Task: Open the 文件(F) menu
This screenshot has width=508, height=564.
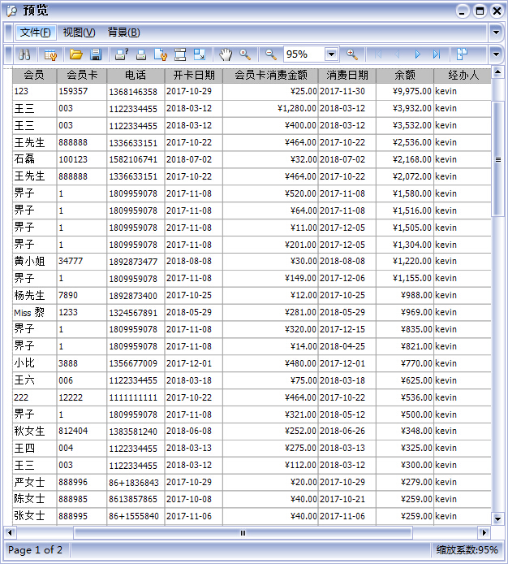Action: tap(35, 33)
